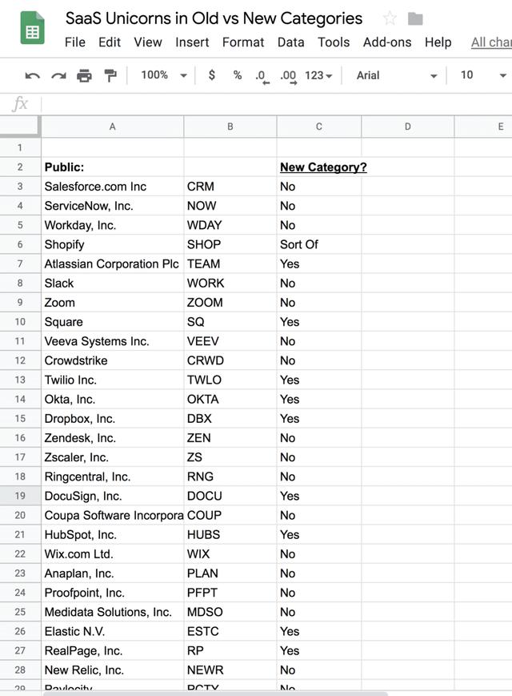Select the Atlassian Corporation Plc cell
Screen dimensions: 512x696
[113, 264]
